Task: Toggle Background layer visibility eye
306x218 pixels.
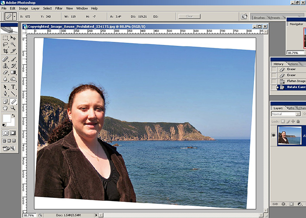Action: click(x=274, y=135)
